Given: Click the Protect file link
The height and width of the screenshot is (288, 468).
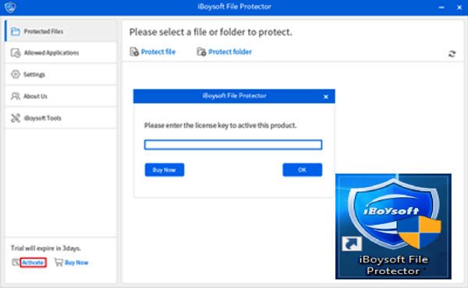Looking at the screenshot, I should tap(158, 52).
